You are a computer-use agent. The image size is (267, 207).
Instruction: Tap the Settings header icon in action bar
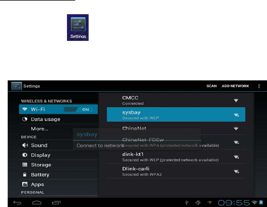coord(17,86)
